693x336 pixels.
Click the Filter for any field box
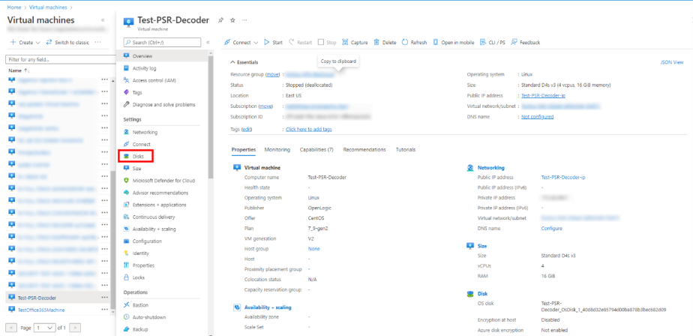click(61, 59)
